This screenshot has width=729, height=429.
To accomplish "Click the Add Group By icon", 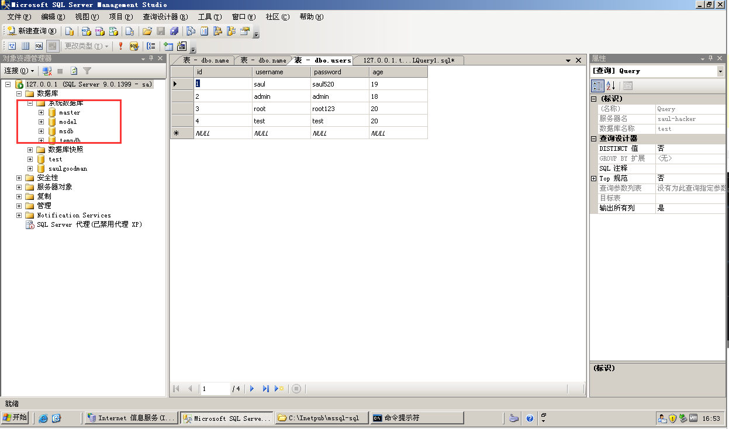I will point(151,46).
